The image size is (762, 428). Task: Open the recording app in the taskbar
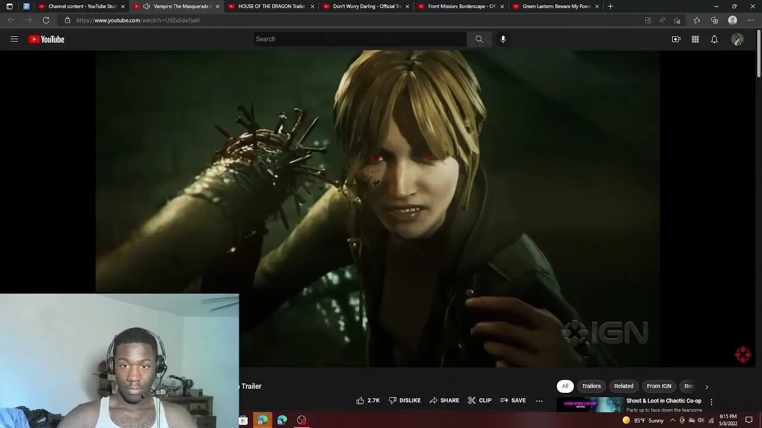point(302,420)
